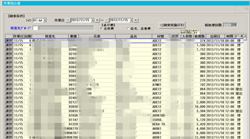Click 選択 on the first table row

(9, 40)
